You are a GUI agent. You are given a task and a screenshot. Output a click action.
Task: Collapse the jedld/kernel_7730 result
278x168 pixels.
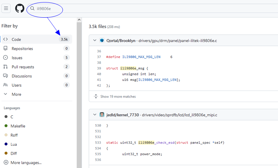pyautogui.click(x=95, y=115)
